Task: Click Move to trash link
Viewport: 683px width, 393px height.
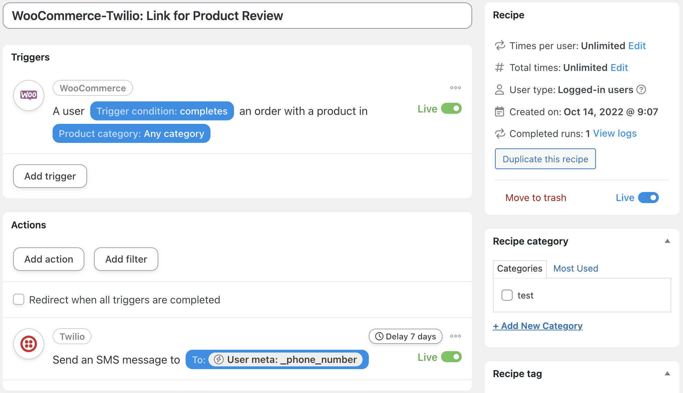Action: (x=536, y=198)
